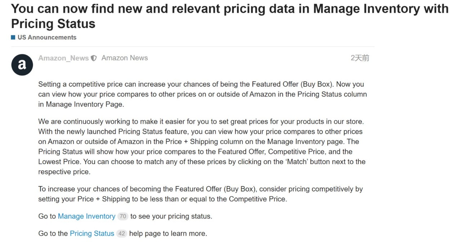Click the topic title heading
Screen dimensions: 461x244
click(230, 16)
